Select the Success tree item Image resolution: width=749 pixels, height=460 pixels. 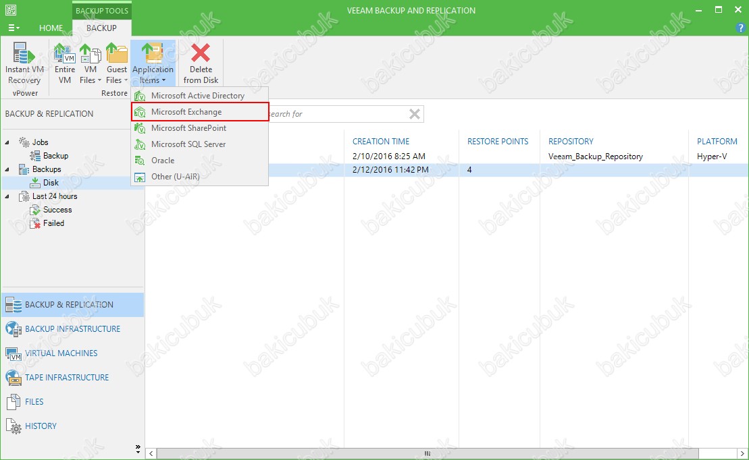pyautogui.click(x=57, y=210)
